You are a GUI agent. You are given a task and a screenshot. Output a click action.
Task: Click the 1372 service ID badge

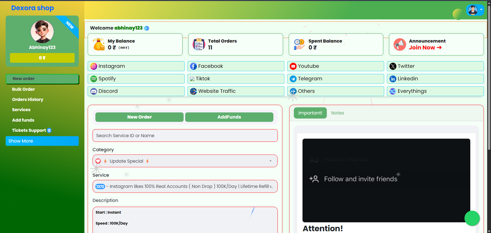click(x=100, y=187)
